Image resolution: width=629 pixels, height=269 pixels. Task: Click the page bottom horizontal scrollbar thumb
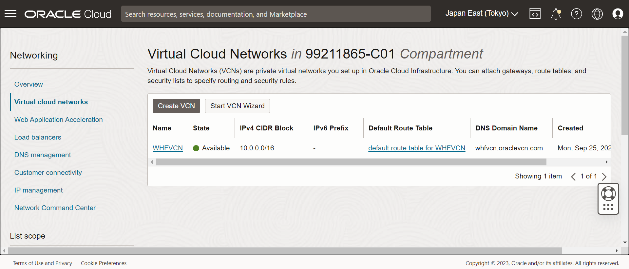[285, 251]
